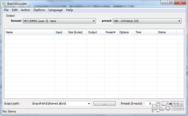The height and width of the screenshot is (116, 188).
Task: Sort the list by Name column
Action: coord(29,32)
